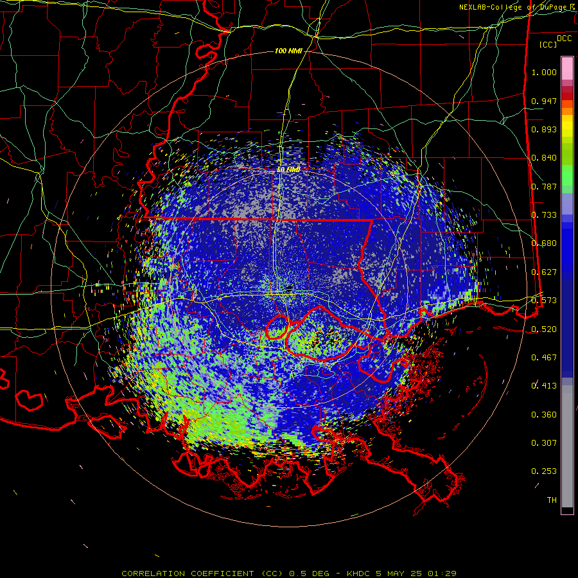Click the 0.413 scale value
Viewport: 578px width, 578px height.
pyautogui.click(x=544, y=386)
